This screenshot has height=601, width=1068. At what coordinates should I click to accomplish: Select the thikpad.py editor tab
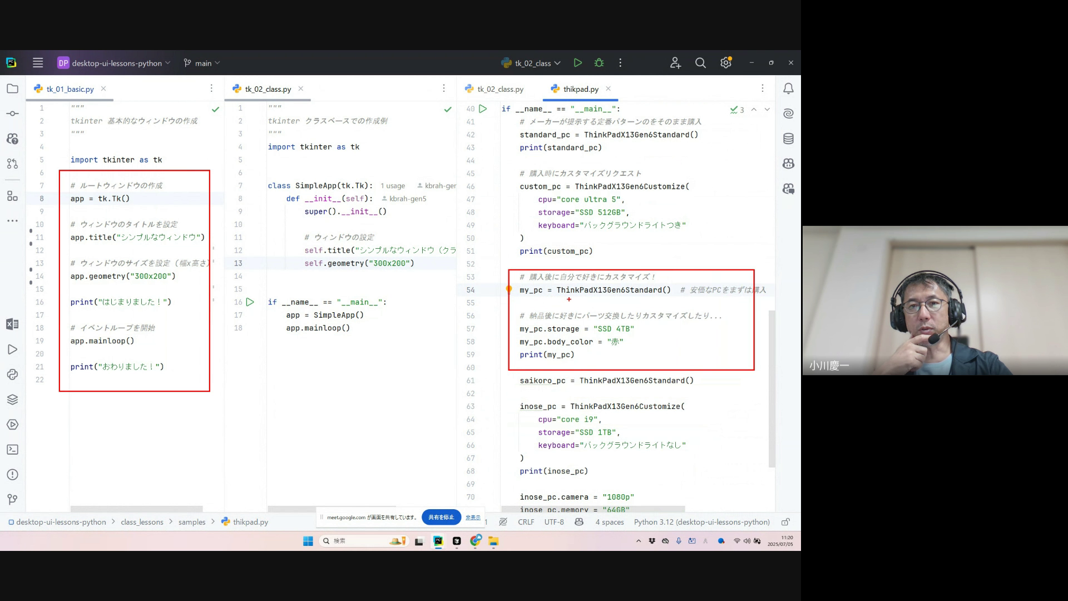click(580, 89)
